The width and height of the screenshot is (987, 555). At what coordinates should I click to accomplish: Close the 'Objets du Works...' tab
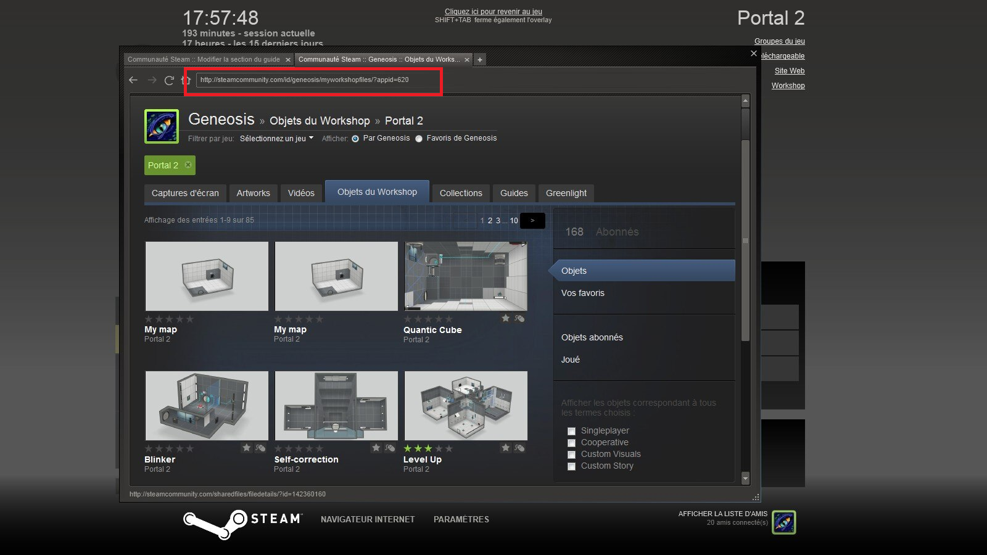point(467,60)
